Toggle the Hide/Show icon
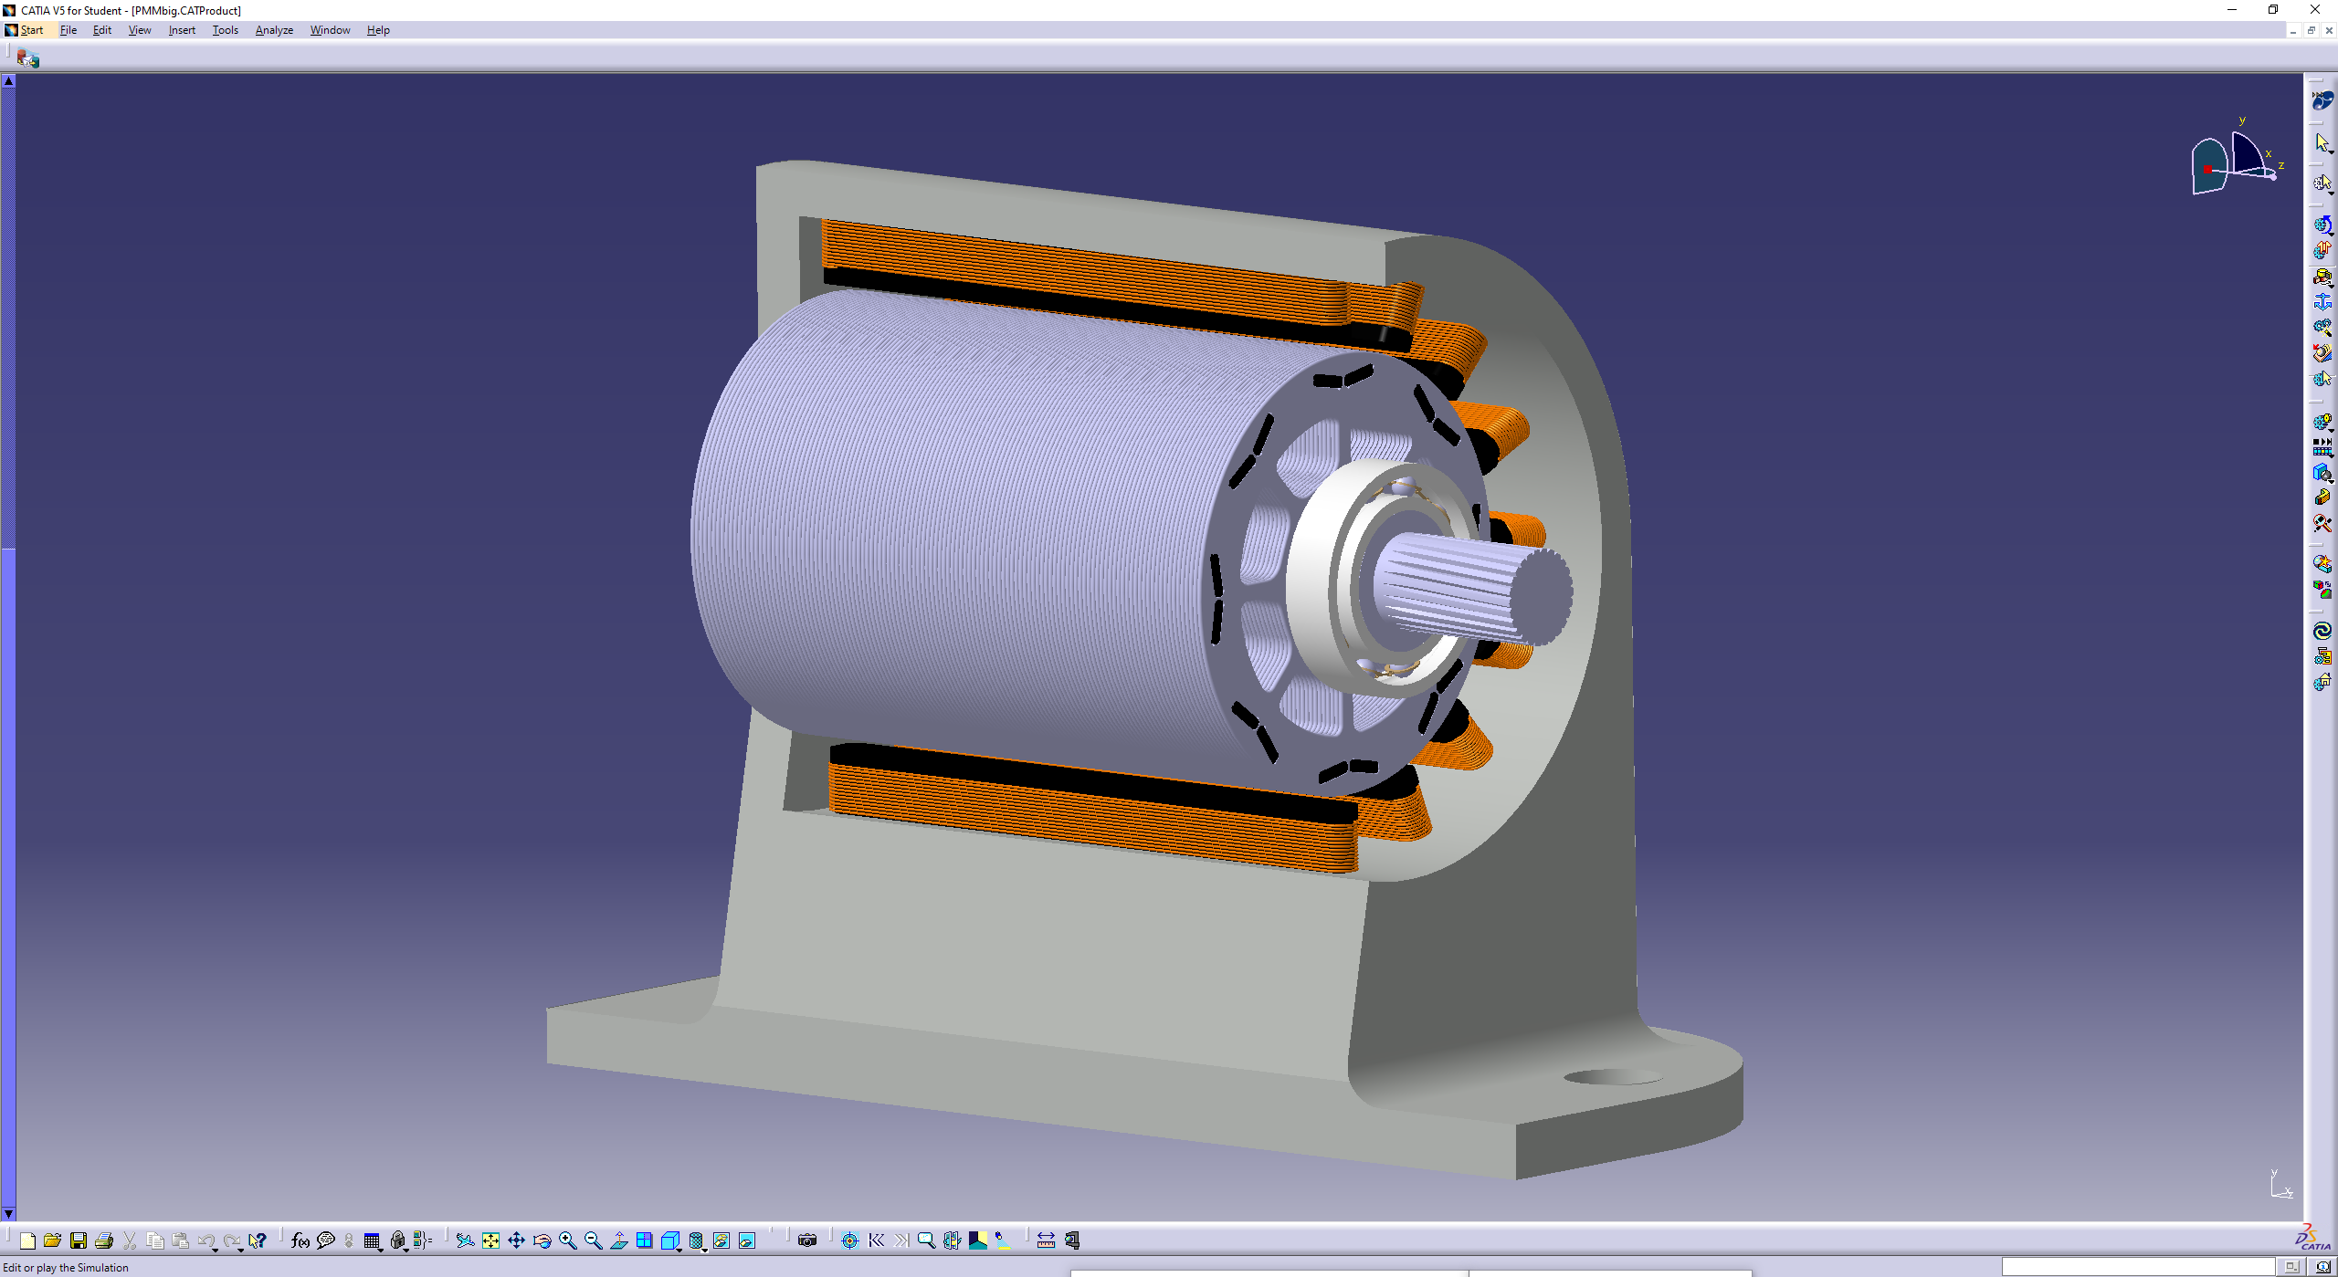This screenshot has width=2338, height=1277. 721,1240
